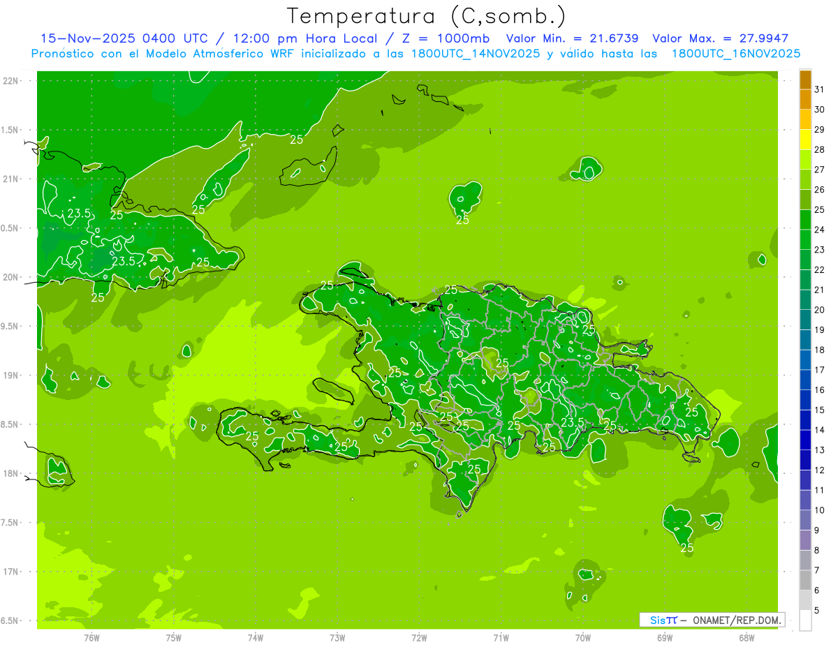This screenshot has width=838, height=647.
Task: Click the 16 label on the colorbar
Action: (x=820, y=389)
